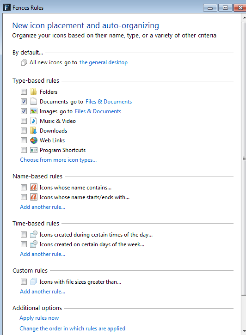This screenshot has width=246, height=335.
Task: Click the clock icon for days-of-week rule
Action: 34,244
